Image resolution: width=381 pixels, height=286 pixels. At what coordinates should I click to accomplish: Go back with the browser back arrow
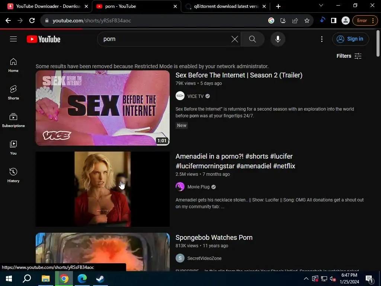pyautogui.click(x=8, y=21)
